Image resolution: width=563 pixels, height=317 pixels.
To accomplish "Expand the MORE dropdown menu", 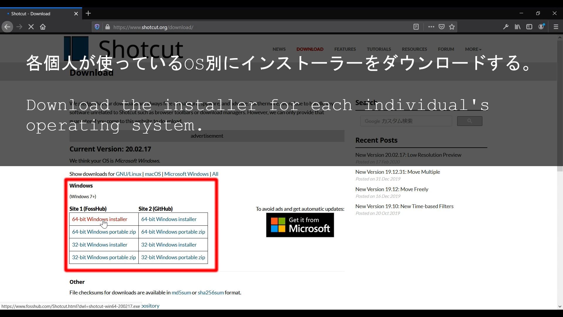I will pos(473,49).
